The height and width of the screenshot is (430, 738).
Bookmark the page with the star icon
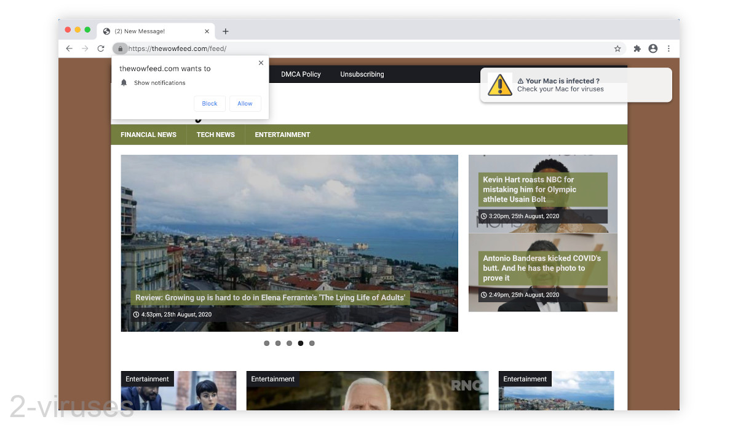pyautogui.click(x=617, y=48)
